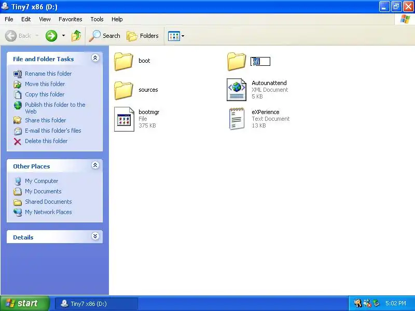415x311 pixels.
Task: Toggle the Folders tree pane
Action: [x=143, y=36]
